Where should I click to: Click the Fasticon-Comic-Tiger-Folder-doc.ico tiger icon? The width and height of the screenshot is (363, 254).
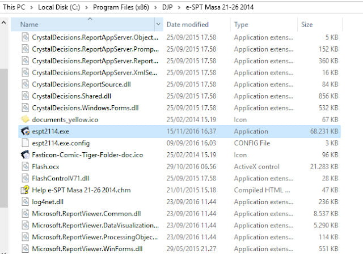point(25,154)
